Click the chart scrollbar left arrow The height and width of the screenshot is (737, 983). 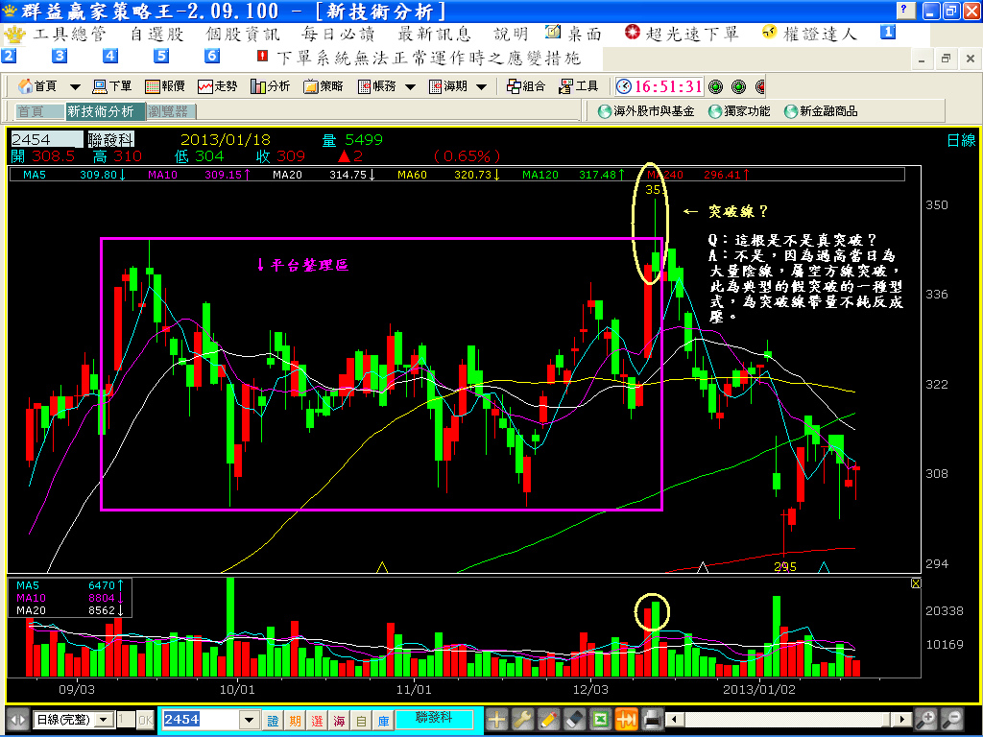675,720
